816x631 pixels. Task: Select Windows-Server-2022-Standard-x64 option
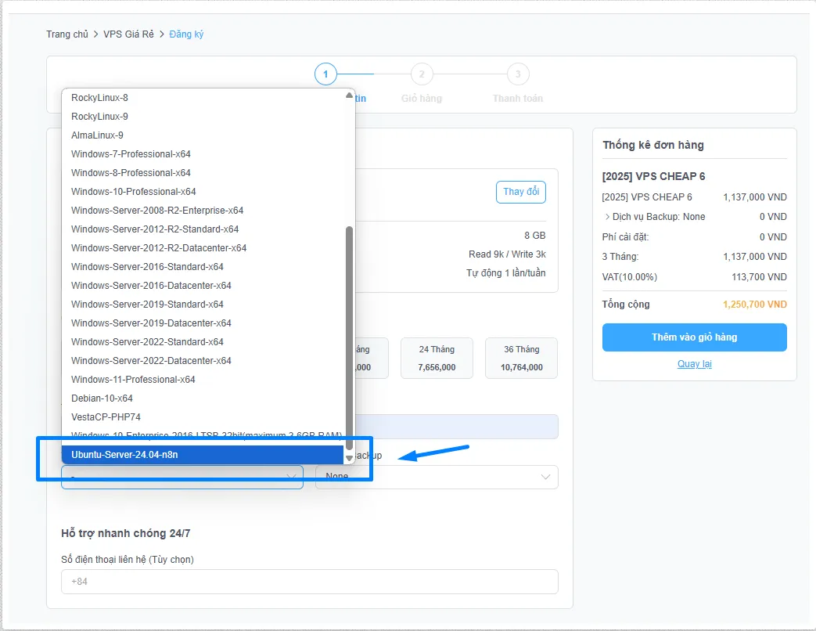pyautogui.click(x=147, y=342)
